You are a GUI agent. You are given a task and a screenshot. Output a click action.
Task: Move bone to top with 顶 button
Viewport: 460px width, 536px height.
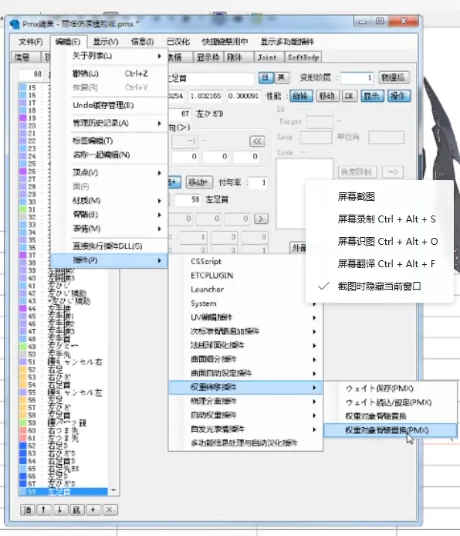click(x=27, y=510)
